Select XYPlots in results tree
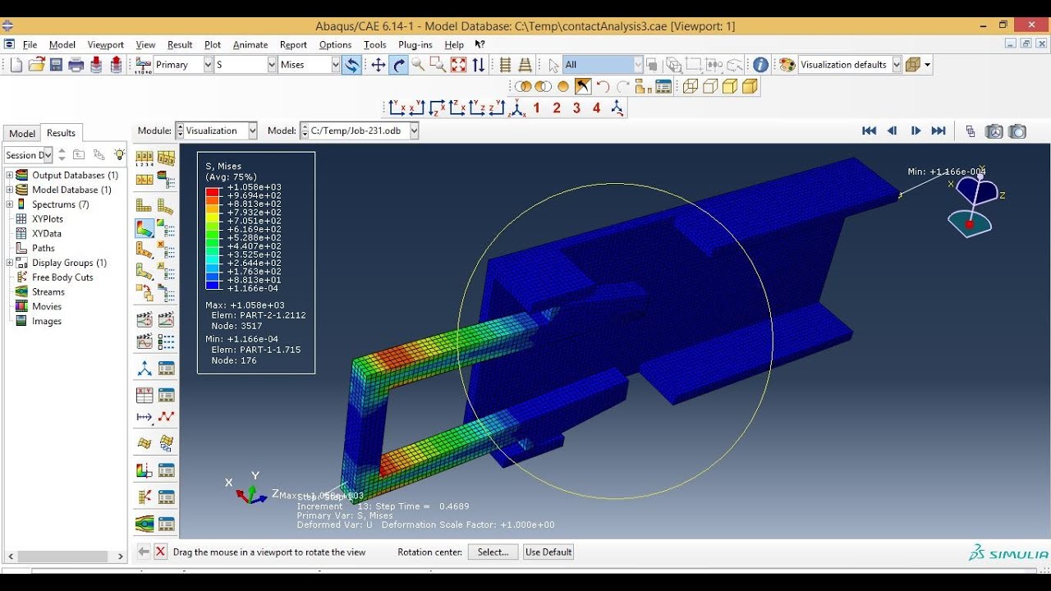1051x591 pixels. click(x=48, y=219)
